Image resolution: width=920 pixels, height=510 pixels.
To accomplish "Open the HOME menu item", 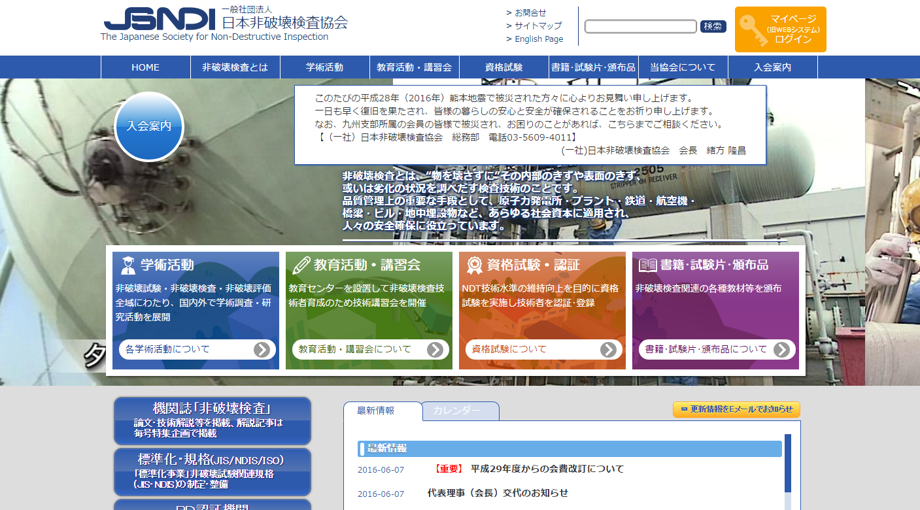I will [145, 67].
